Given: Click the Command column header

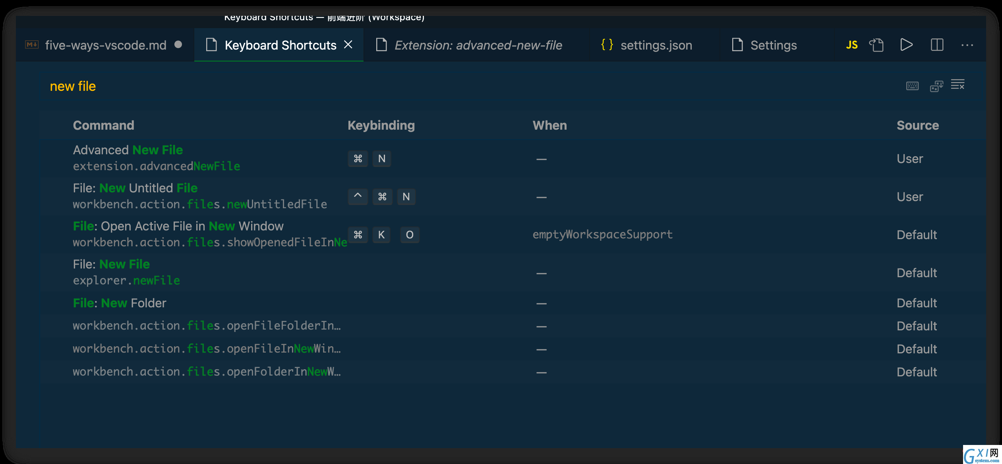Looking at the screenshot, I should [103, 125].
